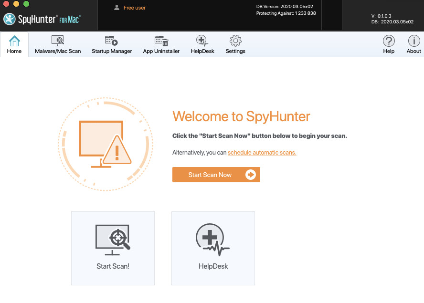Viewport: 424px width, 303px height.
Task: Click the Help question mark icon
Action: coord(389,41)
